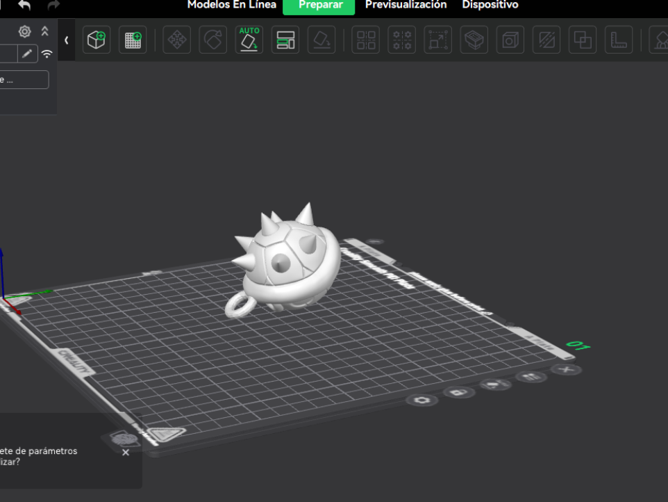The height and width of the screenshot is (502, 668).
Task: Click the plate auto-orient icon
Action: [x=496, y=384]
